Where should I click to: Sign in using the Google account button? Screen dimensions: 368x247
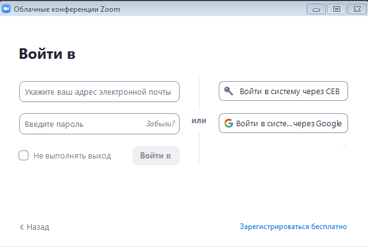(283, 123)
